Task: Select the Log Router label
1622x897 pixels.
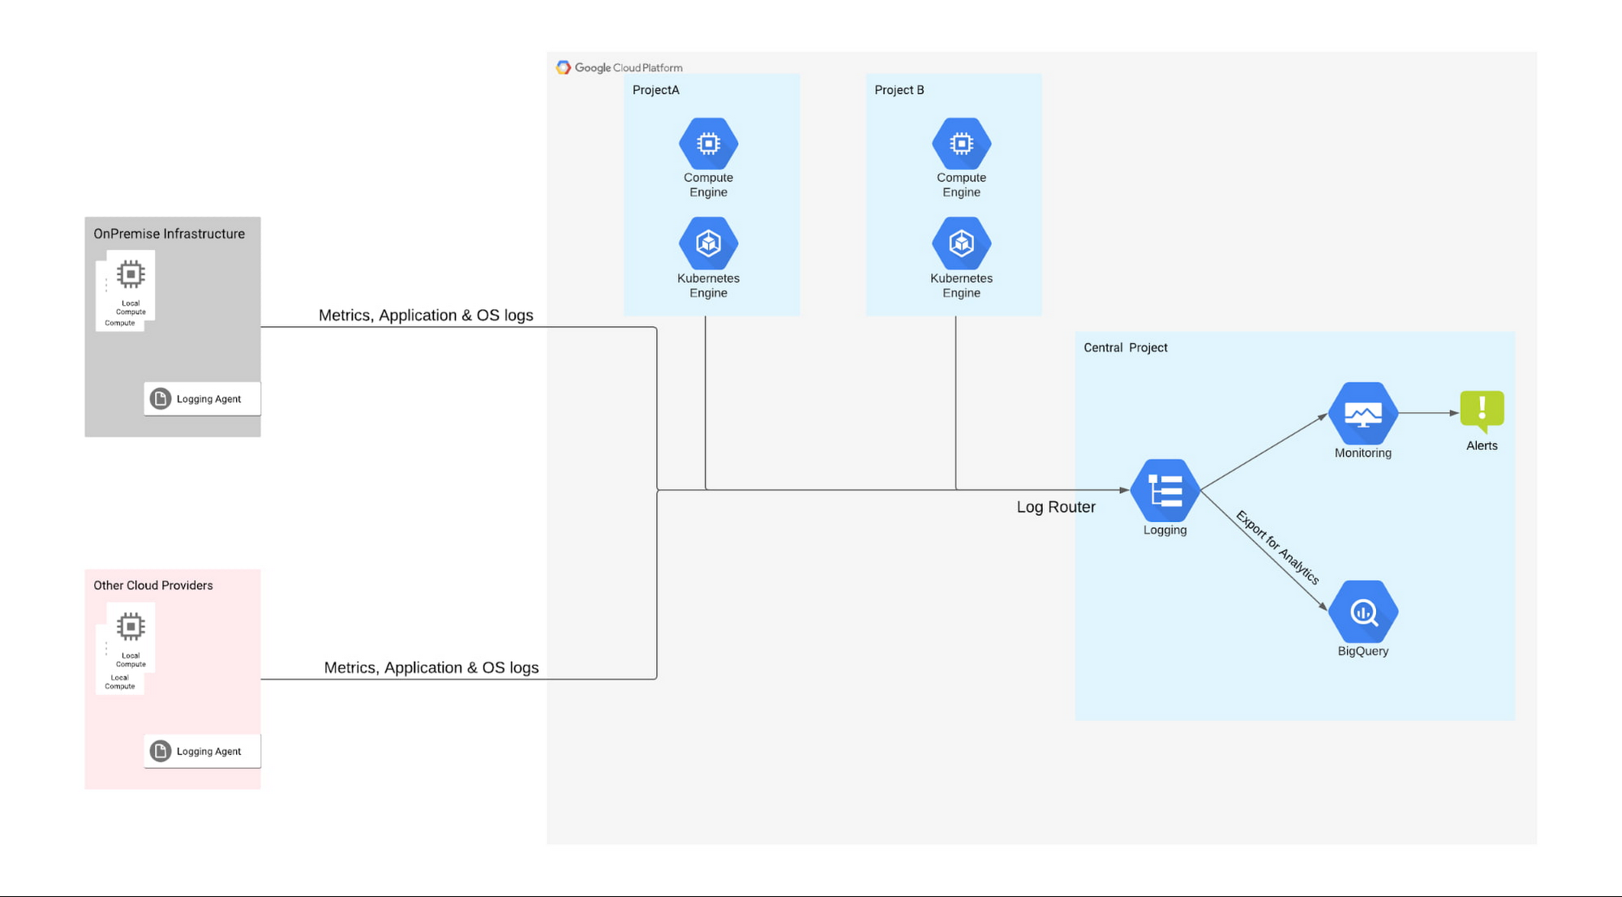Action: coord(1056,507)
